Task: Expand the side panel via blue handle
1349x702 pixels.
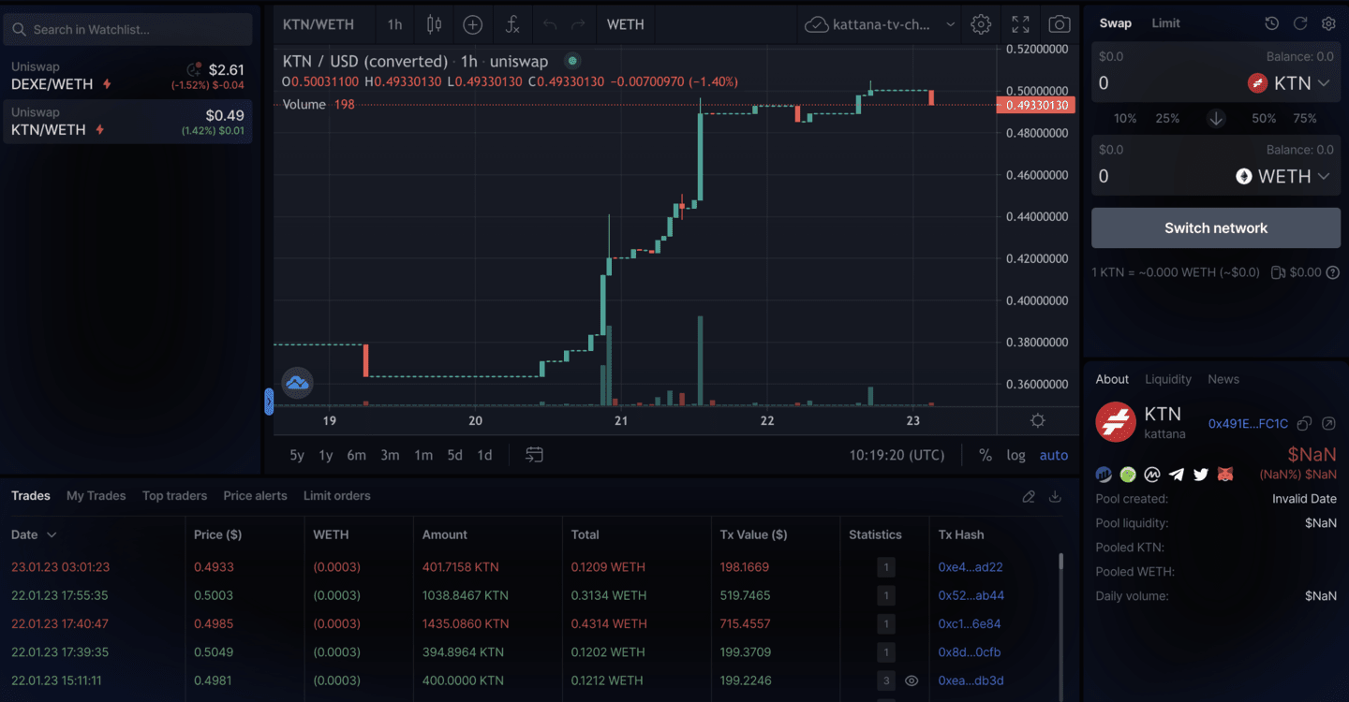Action: click(x=269, y=402)
